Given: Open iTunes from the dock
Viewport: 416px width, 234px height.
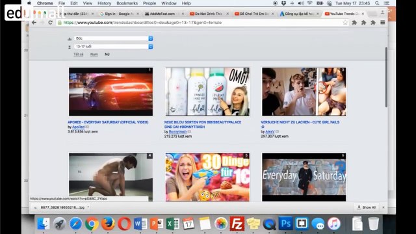Looking at the screenshot, I should [x=333, y=224].
